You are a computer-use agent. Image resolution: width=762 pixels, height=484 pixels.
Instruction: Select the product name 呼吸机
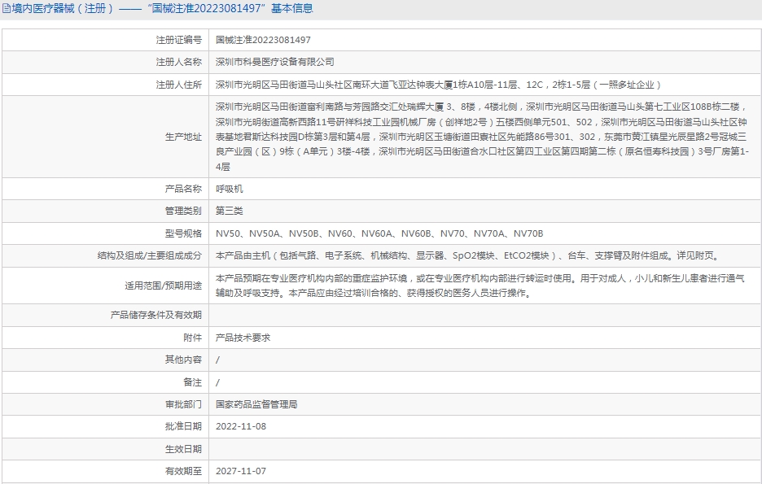pos(230,189)
